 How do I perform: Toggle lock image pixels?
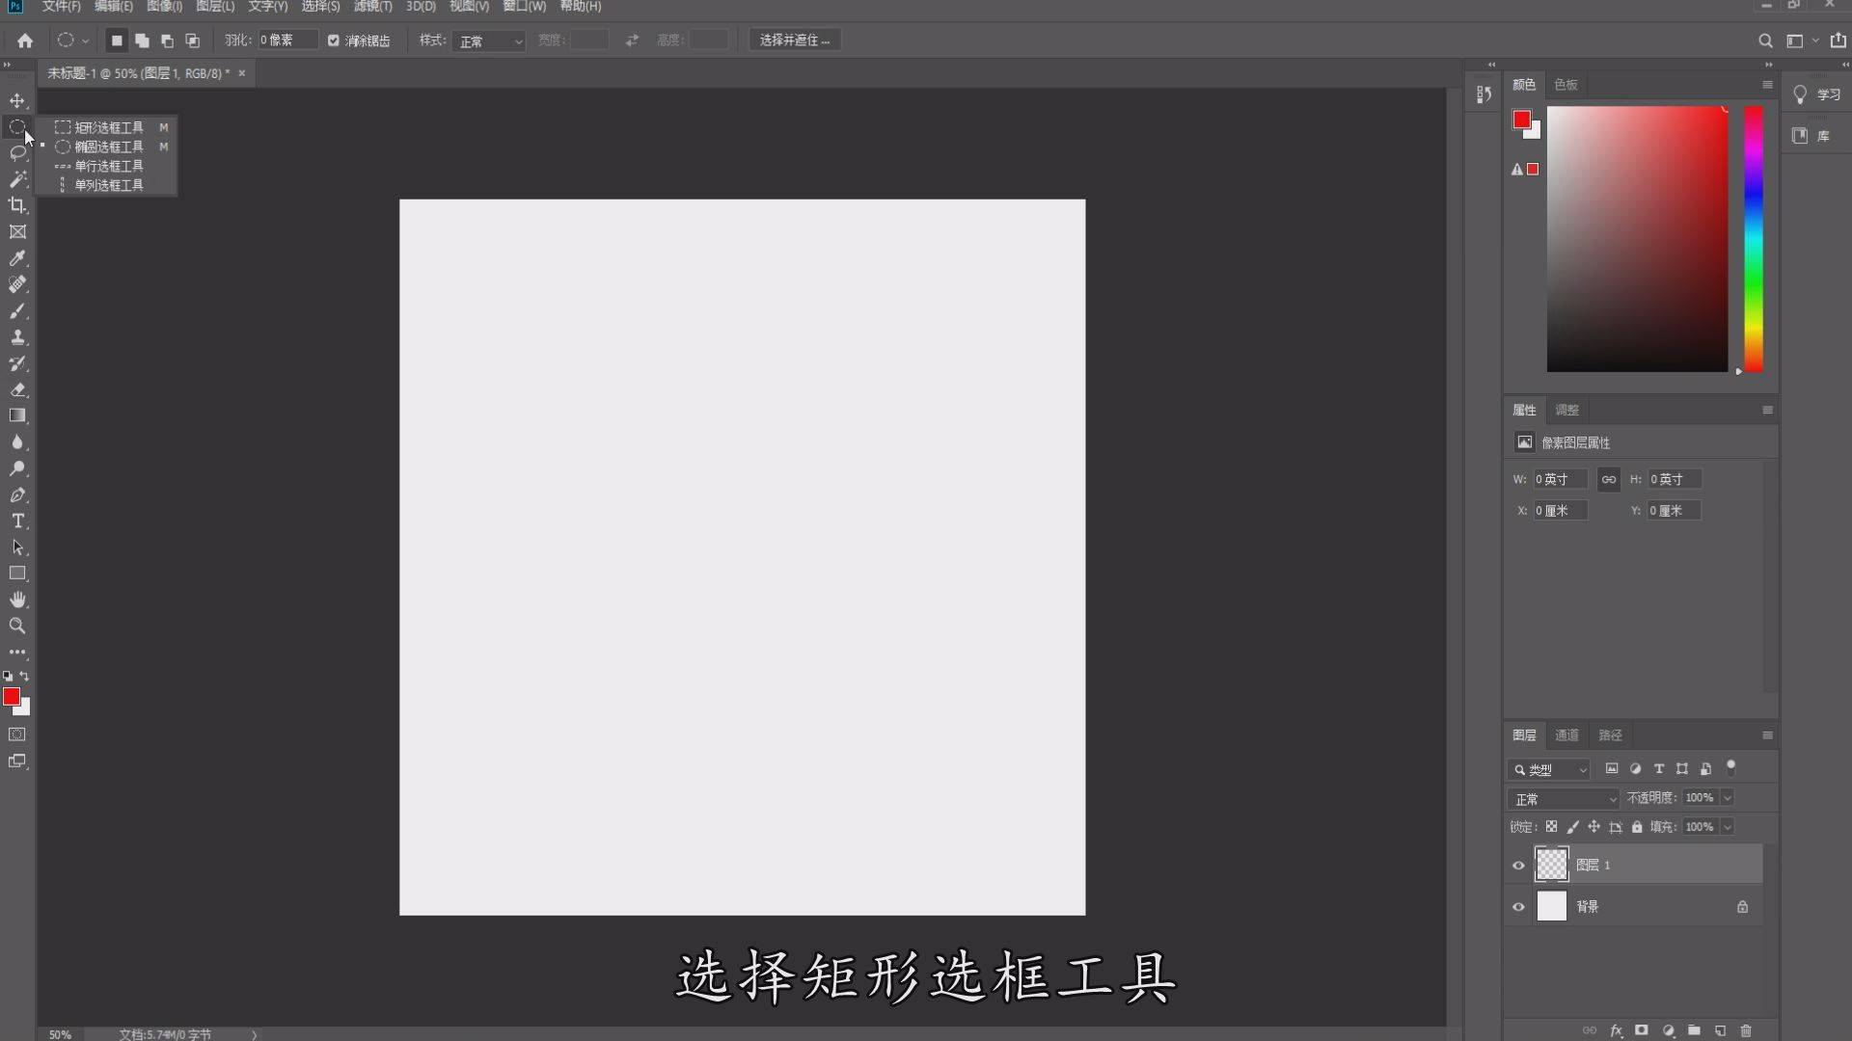1572,827
